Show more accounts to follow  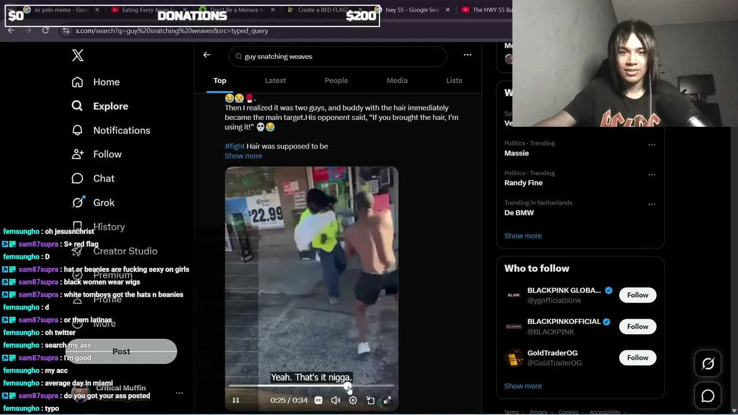523,386
